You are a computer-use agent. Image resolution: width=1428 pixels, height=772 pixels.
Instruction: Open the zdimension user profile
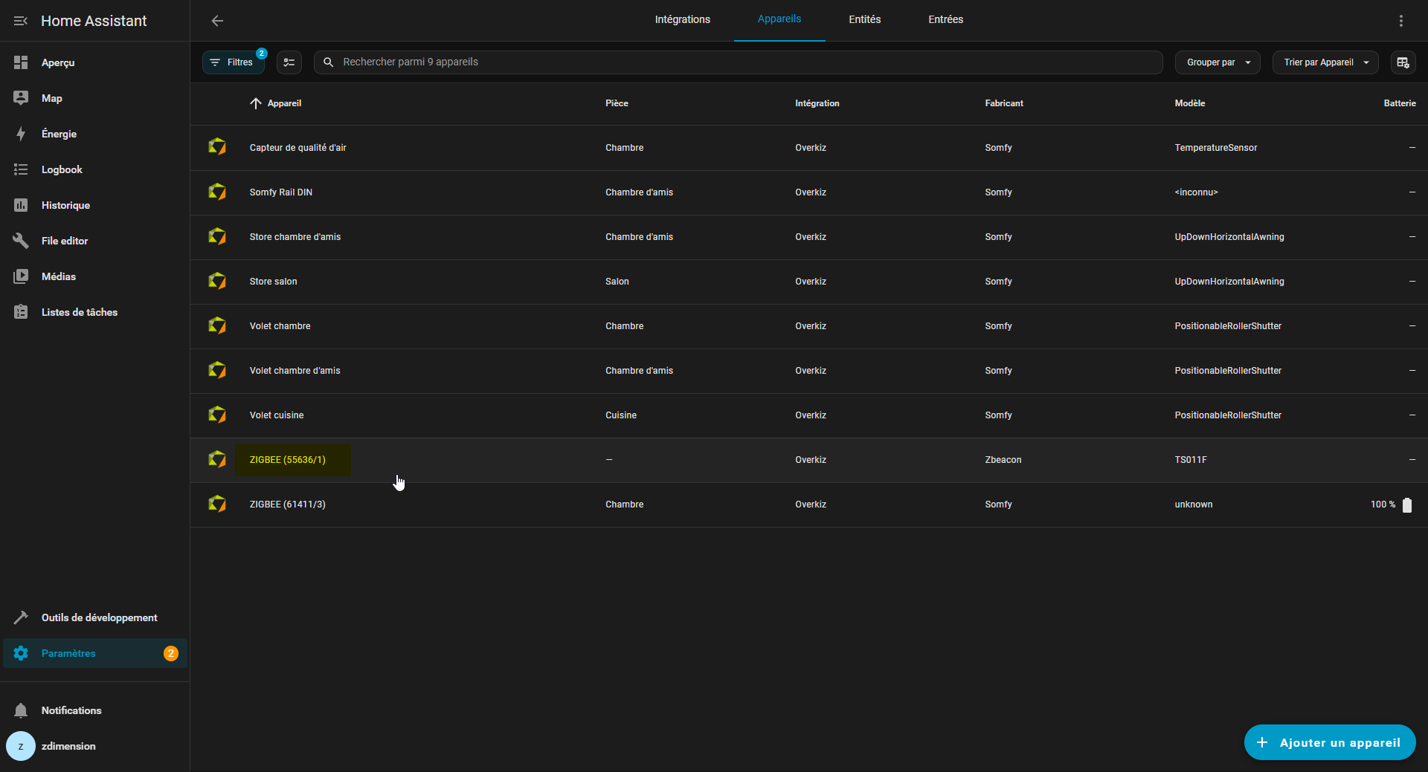[x=68, y=746]
